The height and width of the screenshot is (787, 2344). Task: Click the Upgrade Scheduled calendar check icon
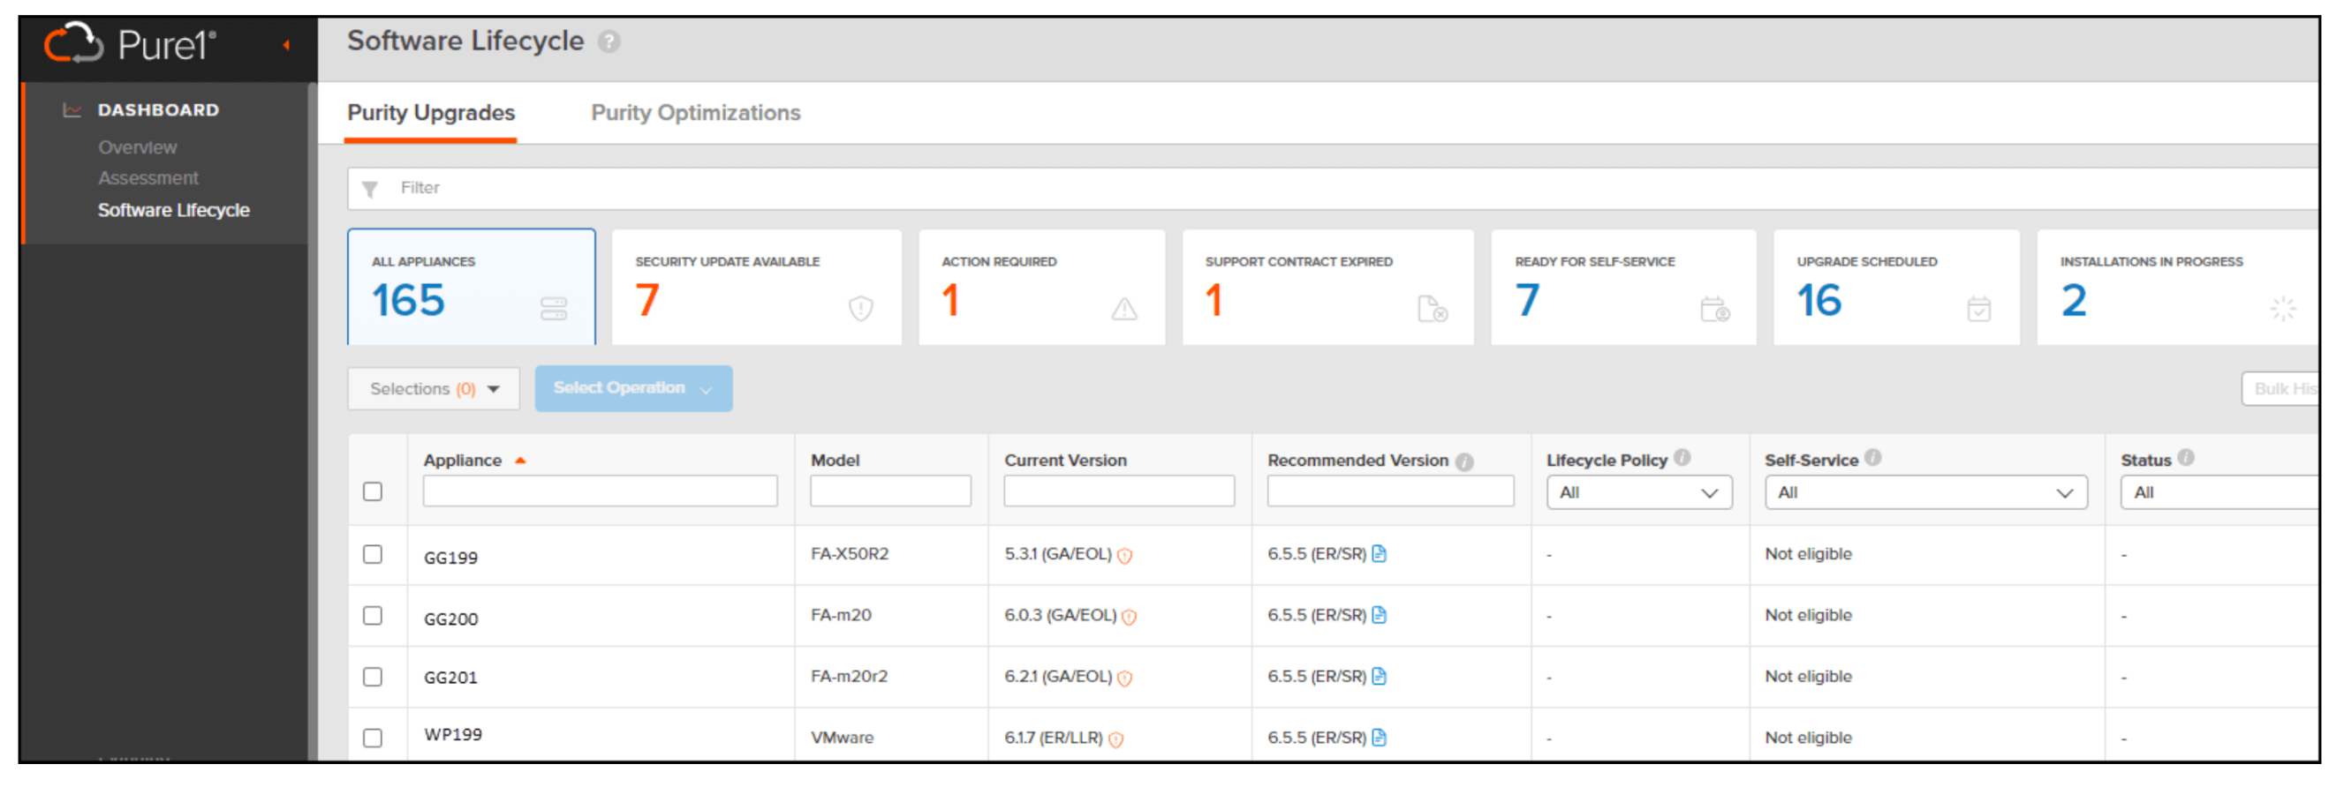pyautogui.click(x=1978, y=309)
